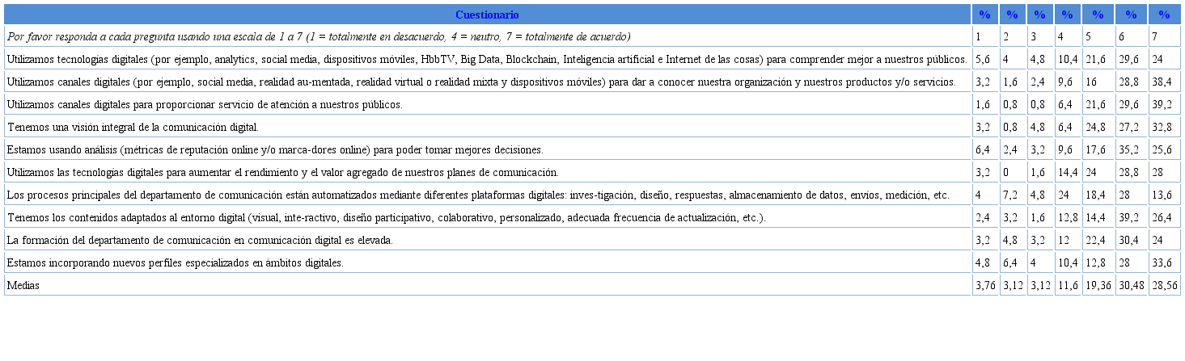The width and height of the screenshot is (1185, 361).
Task: Select the realidad aumentada canales digitales question
Action: (480, 82)
